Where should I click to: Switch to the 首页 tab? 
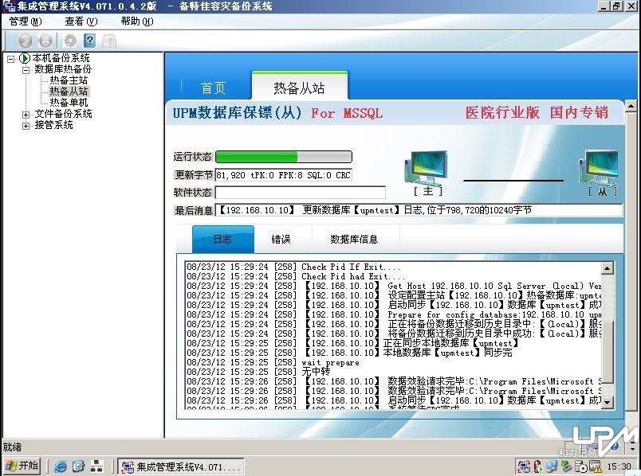pyautogui.click(x=214, y=88)
